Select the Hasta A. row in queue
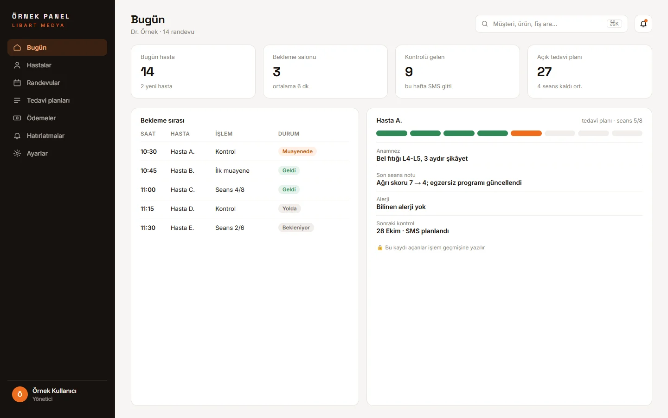Viewport: 668px width, 418px height. 245,151
